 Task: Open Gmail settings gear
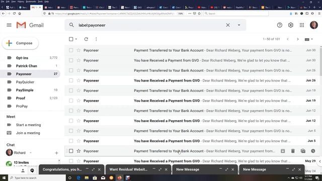tap(291, 25)
